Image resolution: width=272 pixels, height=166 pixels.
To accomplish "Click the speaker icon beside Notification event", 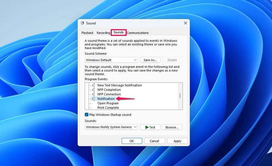I will tap(93, 99).
